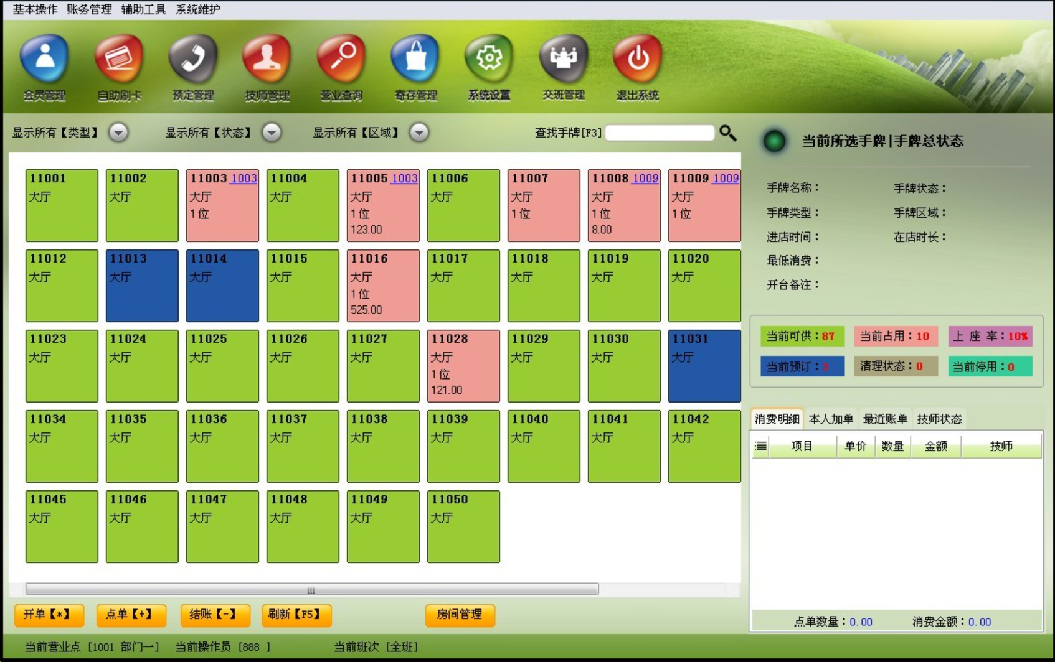Screen dimensions: 1055x662
Task: Open the 寄存管理 shopping bag icon
Action: (x=415, y=59)
